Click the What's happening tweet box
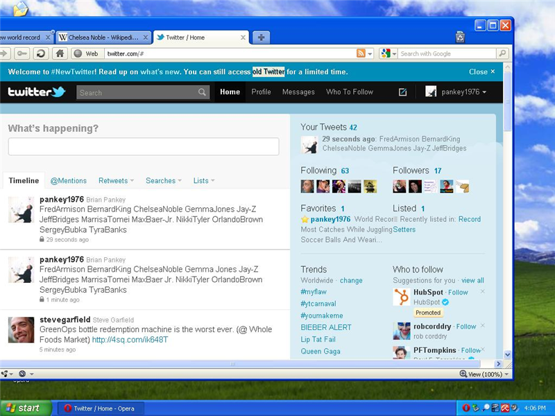 (x=144, y=146)
